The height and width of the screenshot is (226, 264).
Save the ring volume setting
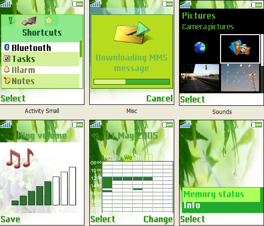[10, 219]
